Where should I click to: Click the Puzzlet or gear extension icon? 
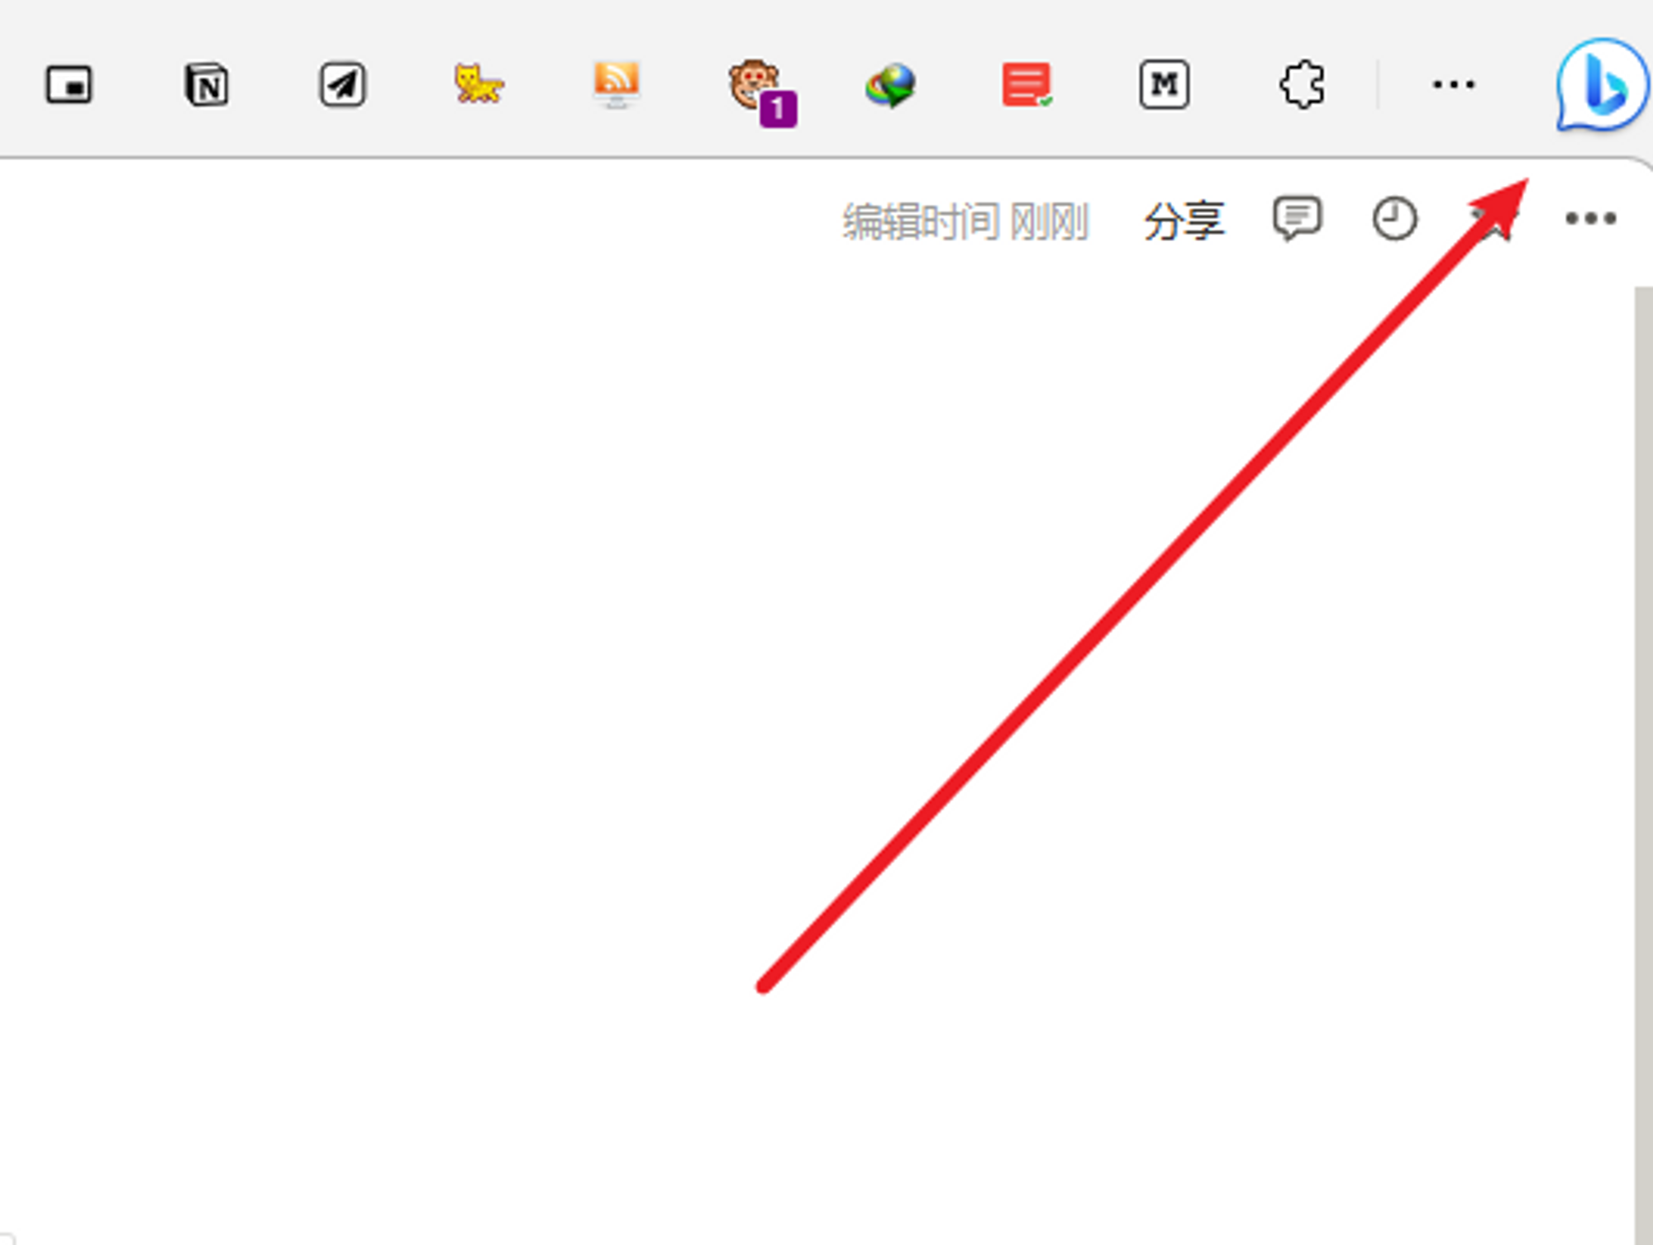click(1305, 85)
